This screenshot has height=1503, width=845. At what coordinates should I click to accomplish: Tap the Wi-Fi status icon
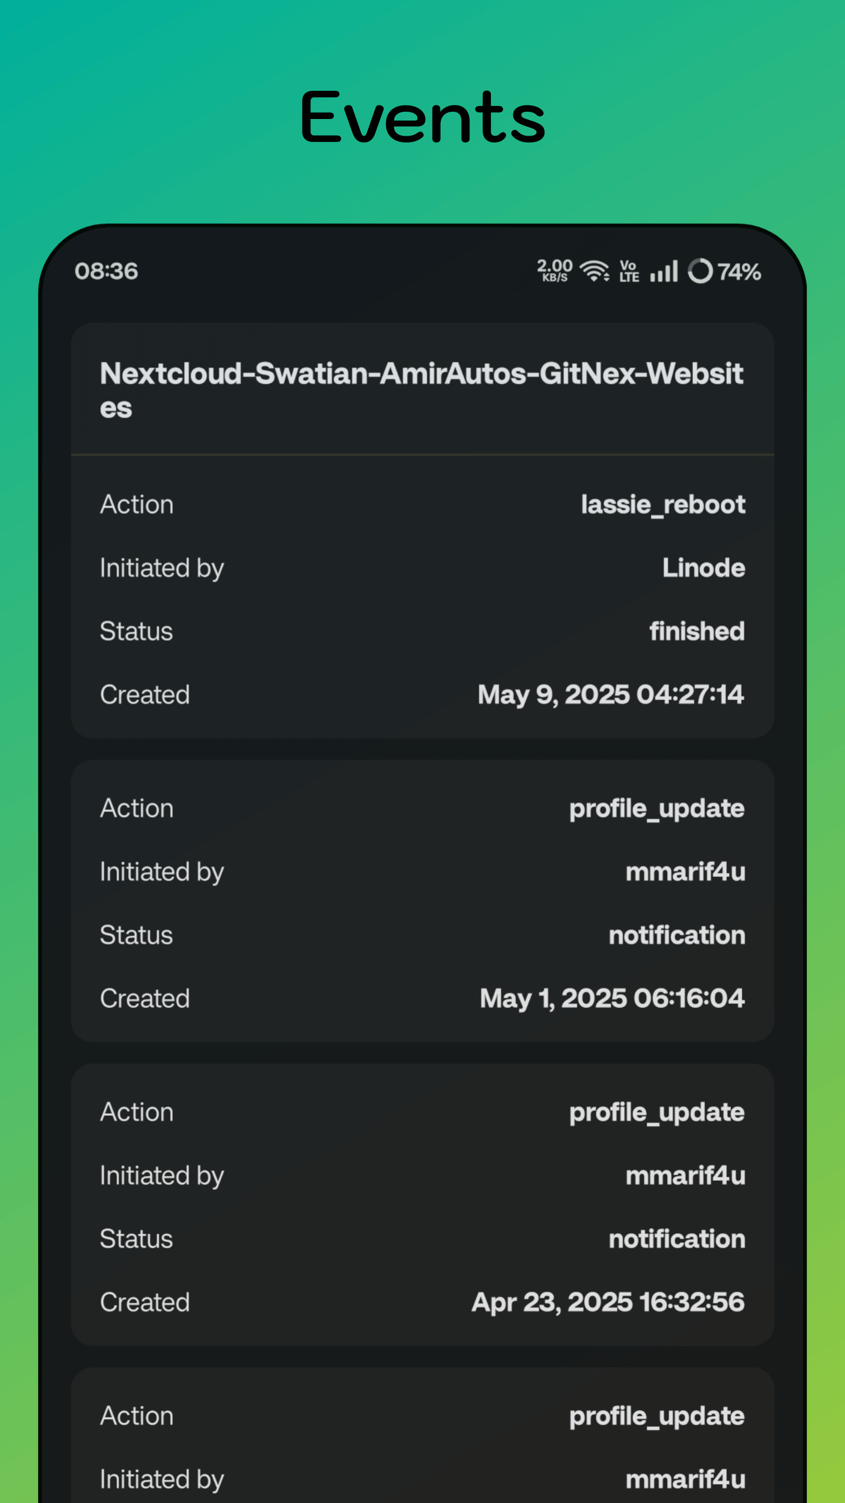coord(594,271)
